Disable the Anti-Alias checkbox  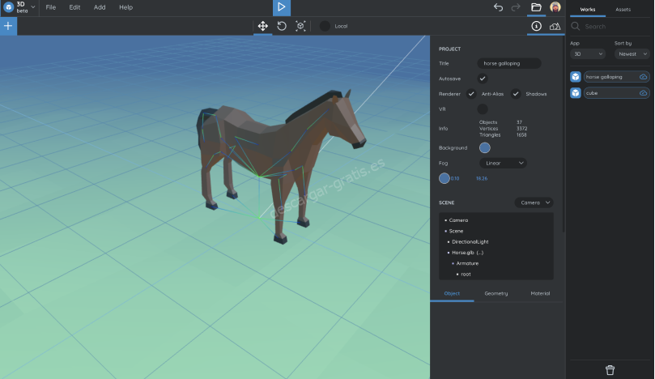click(471, 94)
